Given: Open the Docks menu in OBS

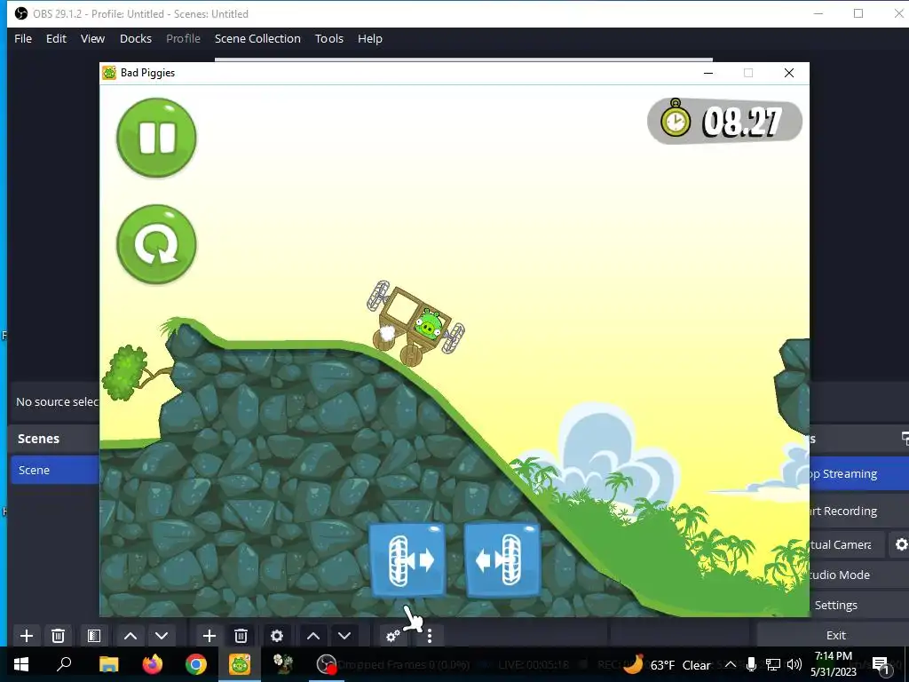Looking at the screenshot, I should (136, 38).
